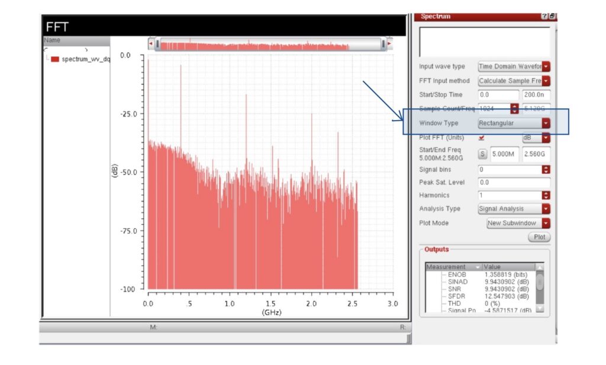
Task: Click the Sample Count stepper arrows
Action: pos(514,109)
